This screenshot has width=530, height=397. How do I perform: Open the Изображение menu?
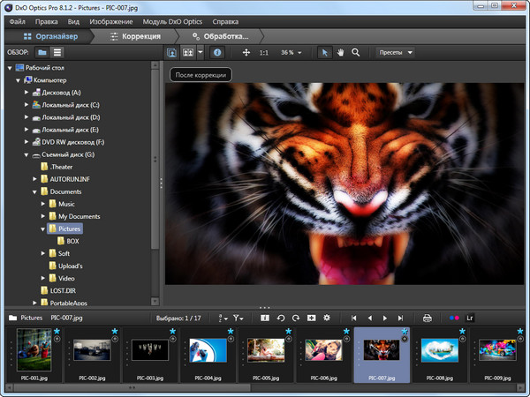coord(110,20)
